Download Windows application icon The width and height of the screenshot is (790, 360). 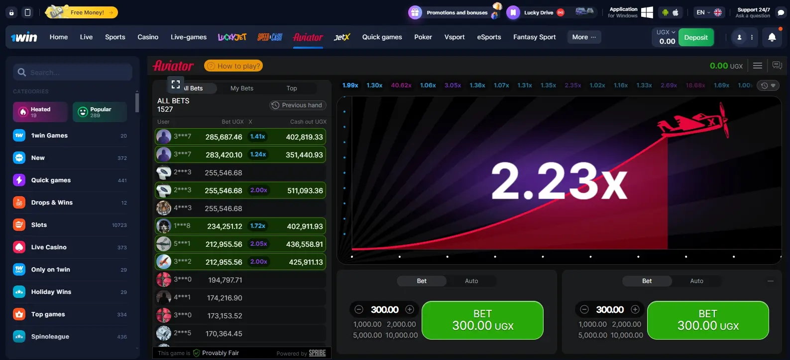pyautogui.click(x=647, y=12)
